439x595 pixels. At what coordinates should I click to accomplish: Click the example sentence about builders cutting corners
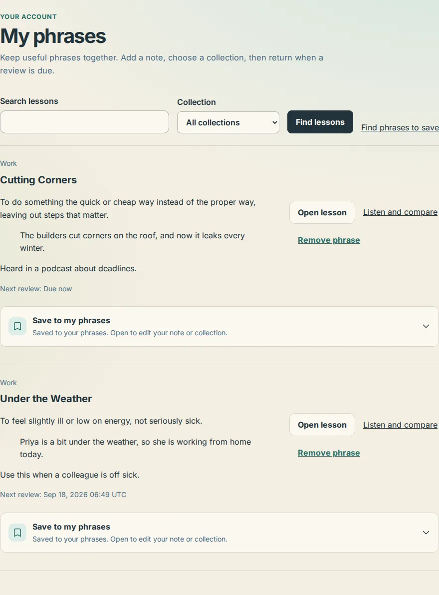click(x=133, y=242)
